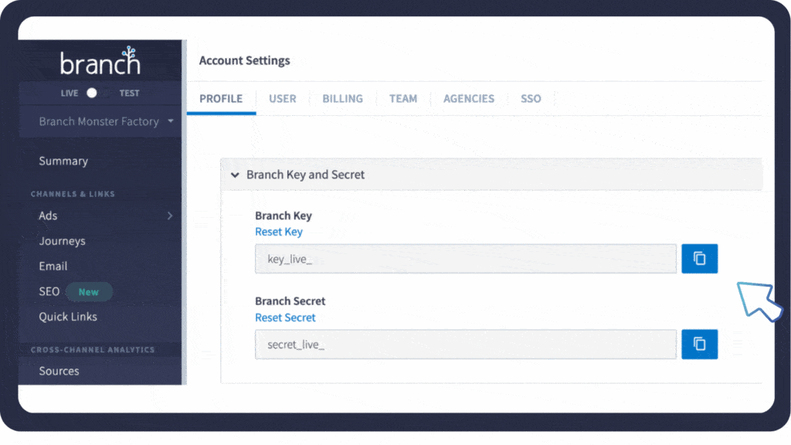Switch to the User tab

pyautogui.click(x=283, y=99)
